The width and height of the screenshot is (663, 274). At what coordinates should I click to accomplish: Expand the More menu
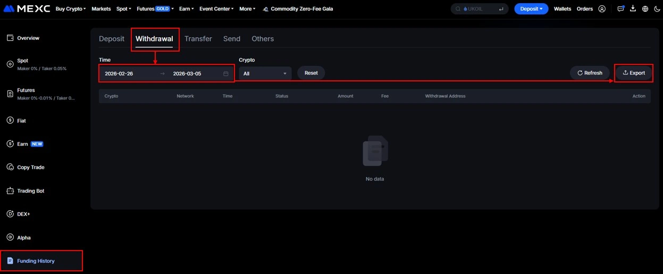pyautogui.click(x=247, y=9)
